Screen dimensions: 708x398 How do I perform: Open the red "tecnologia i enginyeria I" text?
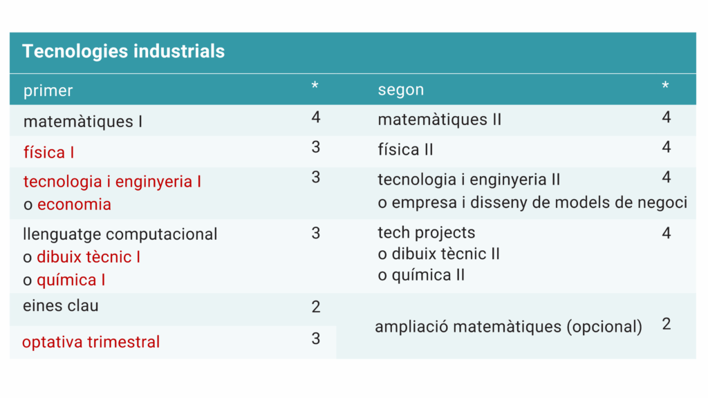(x=112, y=182)
